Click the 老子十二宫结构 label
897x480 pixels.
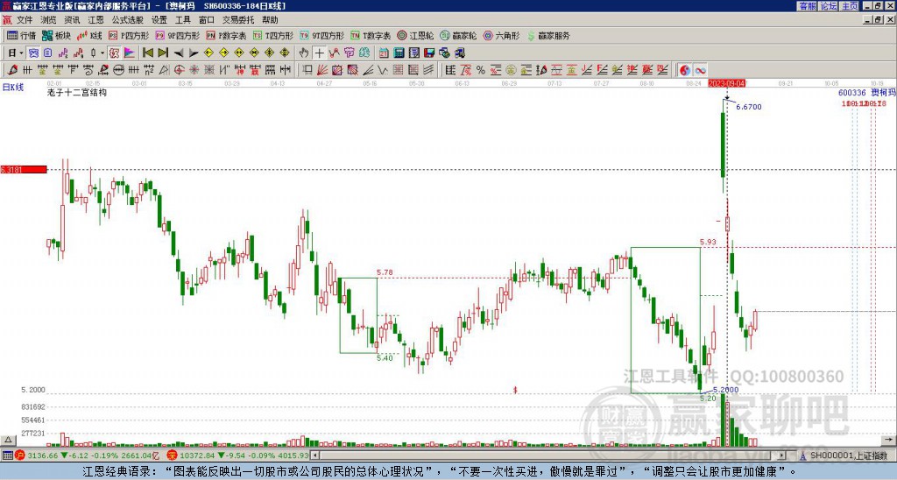77,92
